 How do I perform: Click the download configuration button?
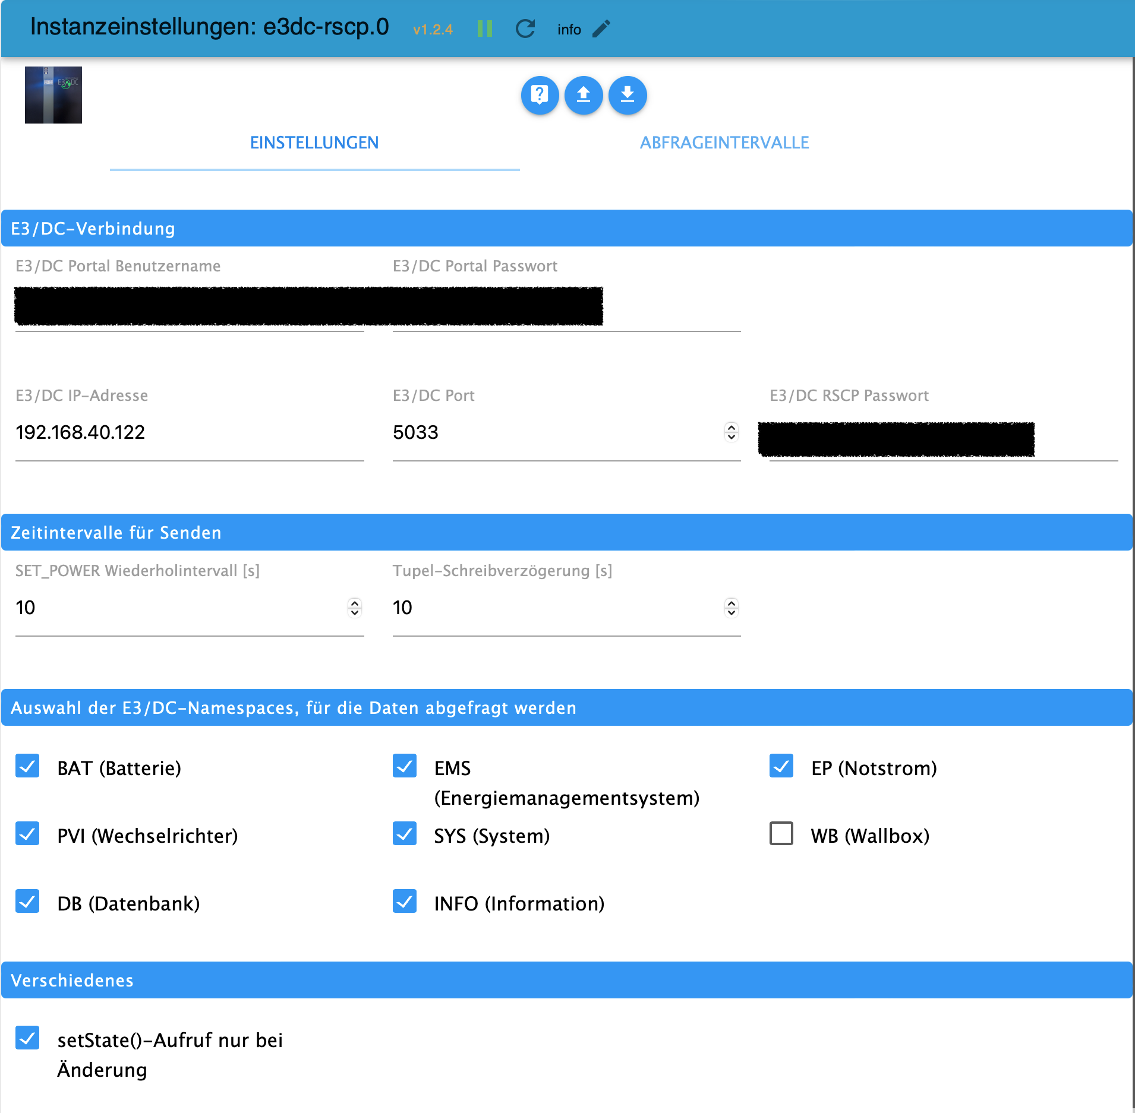click(628, 95)
